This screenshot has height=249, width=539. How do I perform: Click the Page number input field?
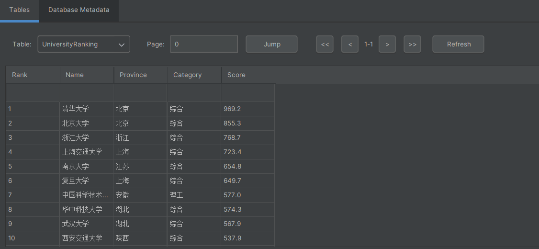[204, 44]
